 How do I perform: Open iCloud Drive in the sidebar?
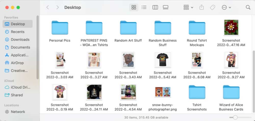tap(18, 87)
